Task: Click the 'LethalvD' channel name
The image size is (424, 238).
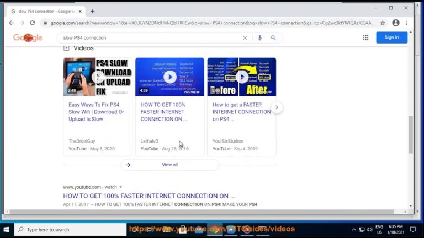Action: (x=149, y=141)
